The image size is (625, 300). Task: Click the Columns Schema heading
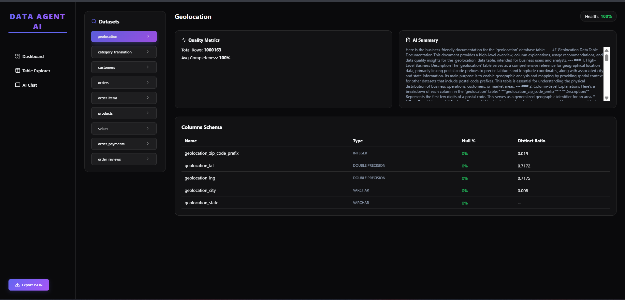click(x=202, y=127)
